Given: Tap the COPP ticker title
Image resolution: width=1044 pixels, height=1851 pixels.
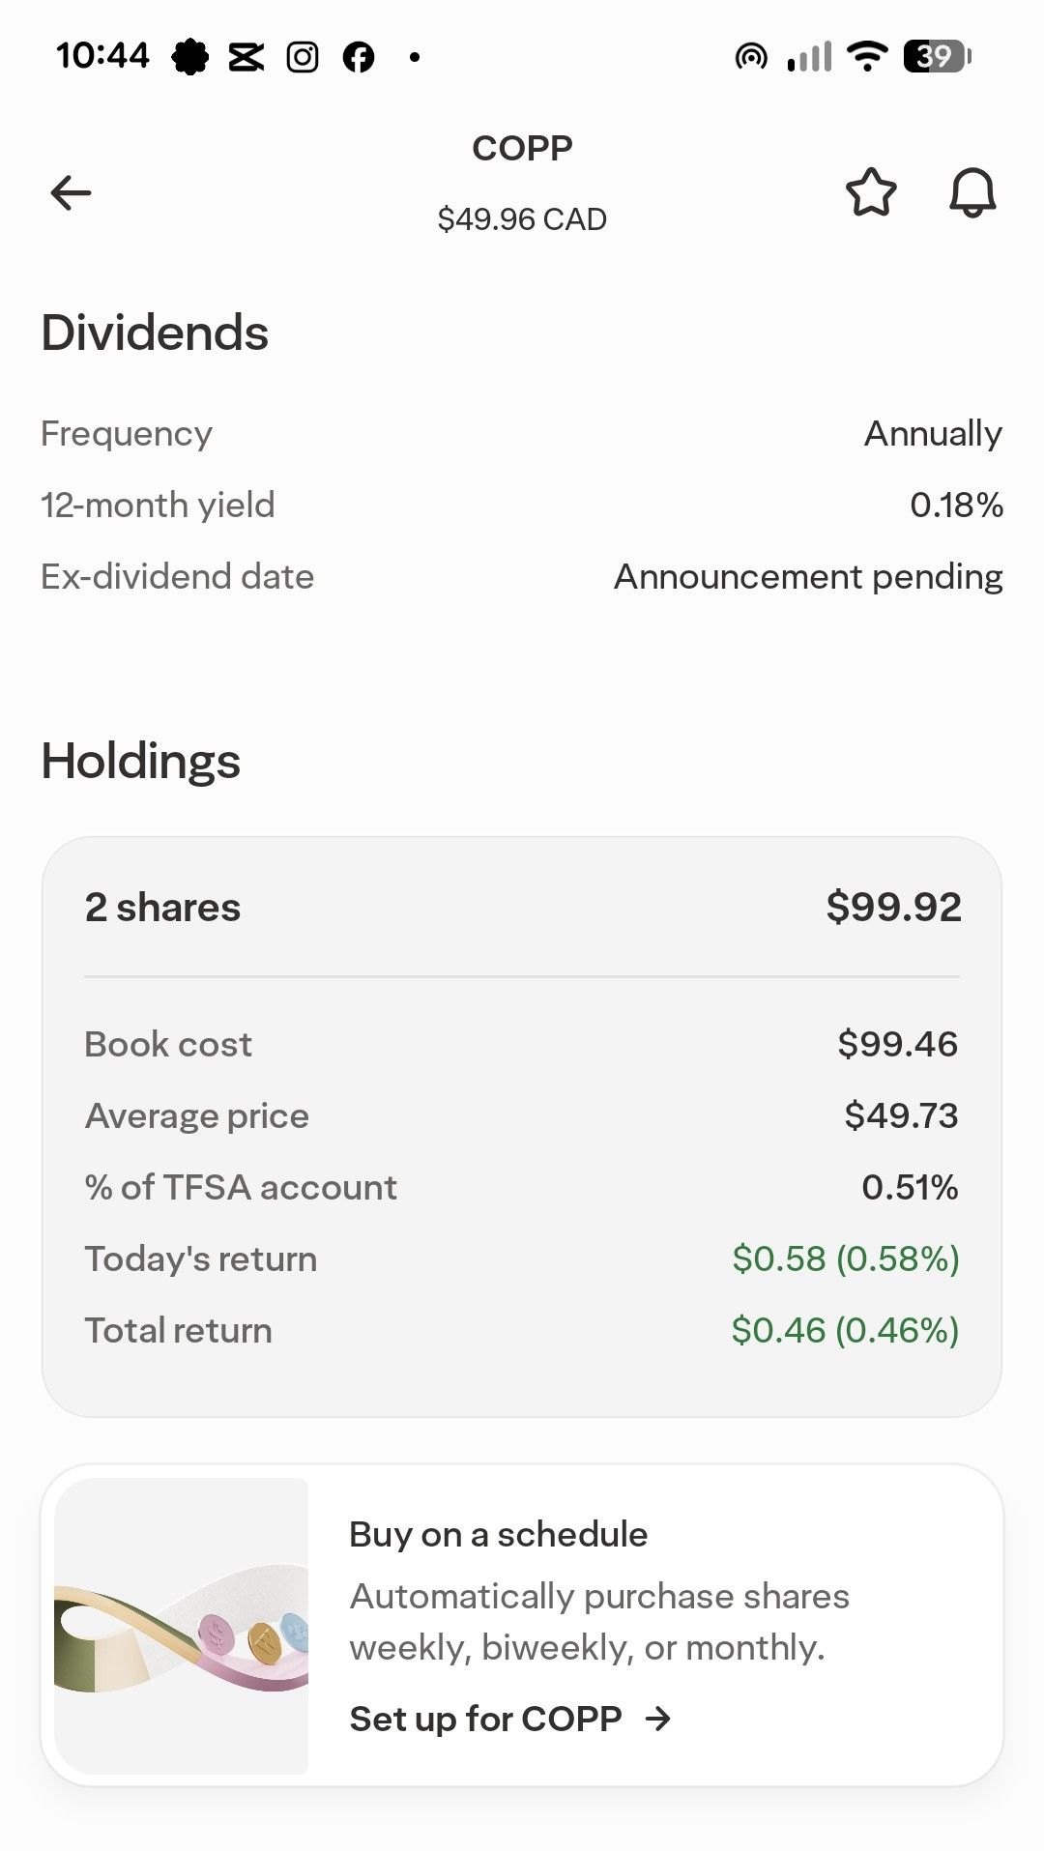Looking at the screenshot, I should (522, 148).
